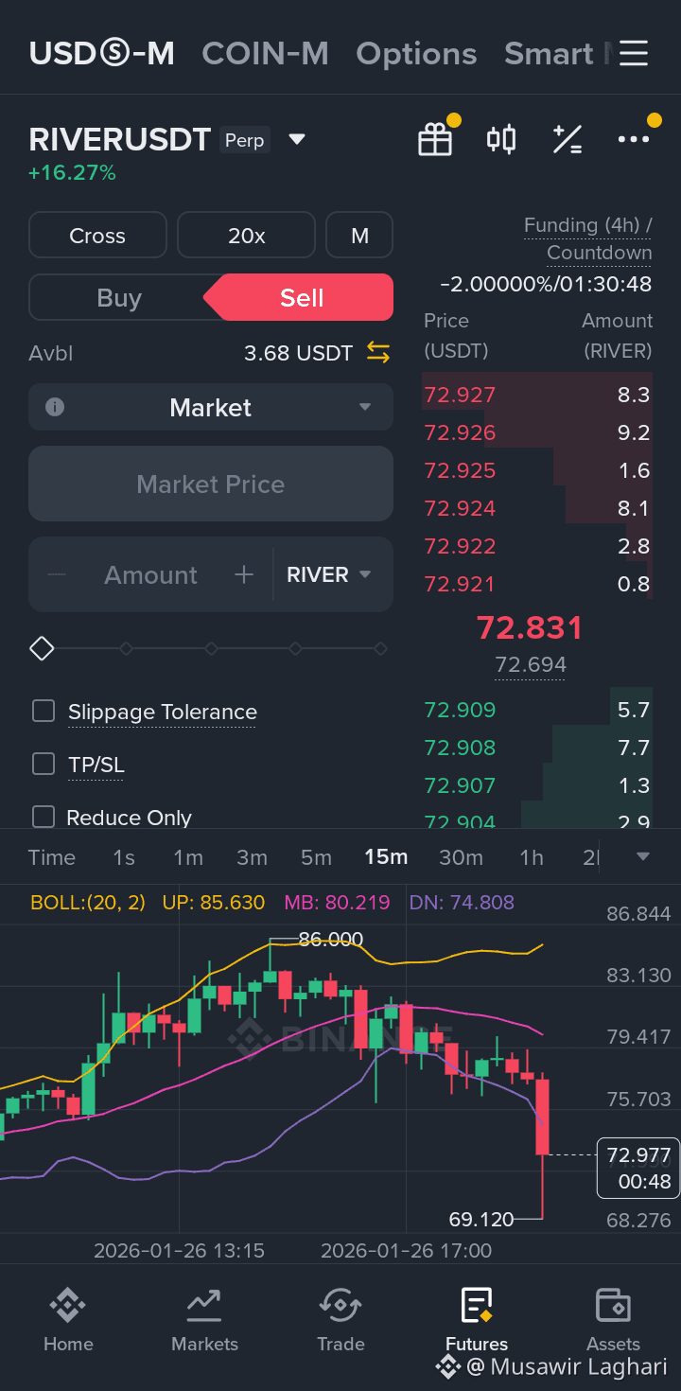Tap the 72.977 current price tag on chart

[x=638, y=1168]
